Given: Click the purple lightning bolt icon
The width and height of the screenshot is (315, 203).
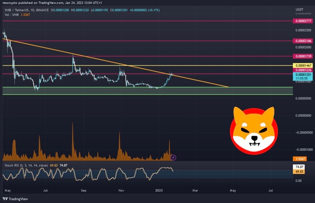Looking at the screenshot, I should [173, 158].
